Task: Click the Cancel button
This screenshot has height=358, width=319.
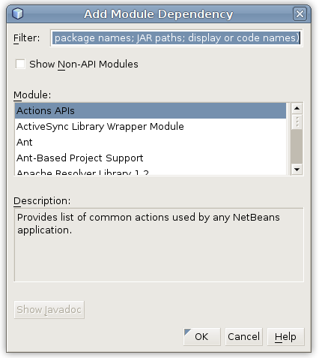Action: click(243, 337)
